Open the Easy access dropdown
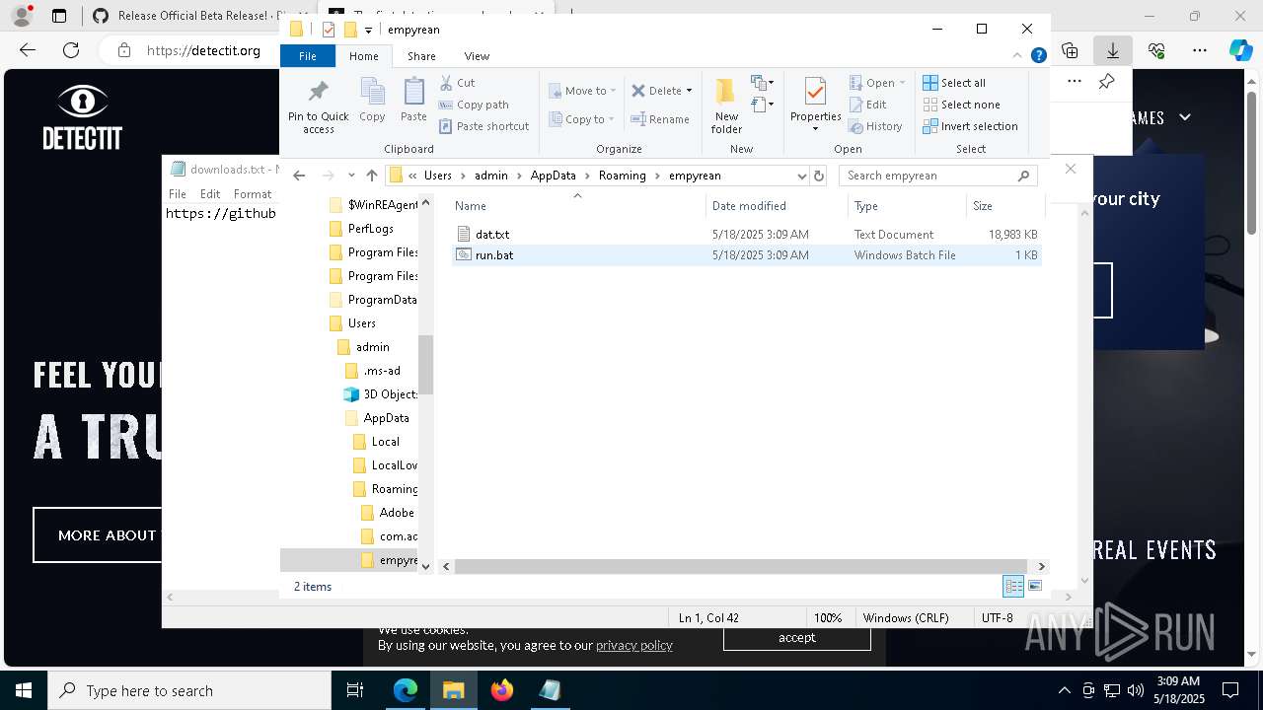Viewport: 1263px width, 710px height. pyautogui.click(x=763, y=105)
